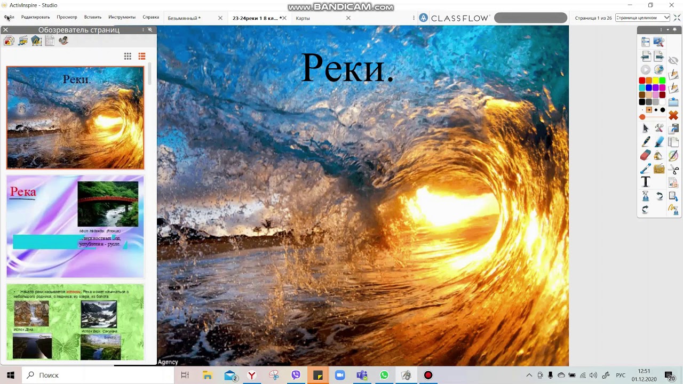
Task: Switch to the Карты flipchart tab
Action: click(303, 18)
